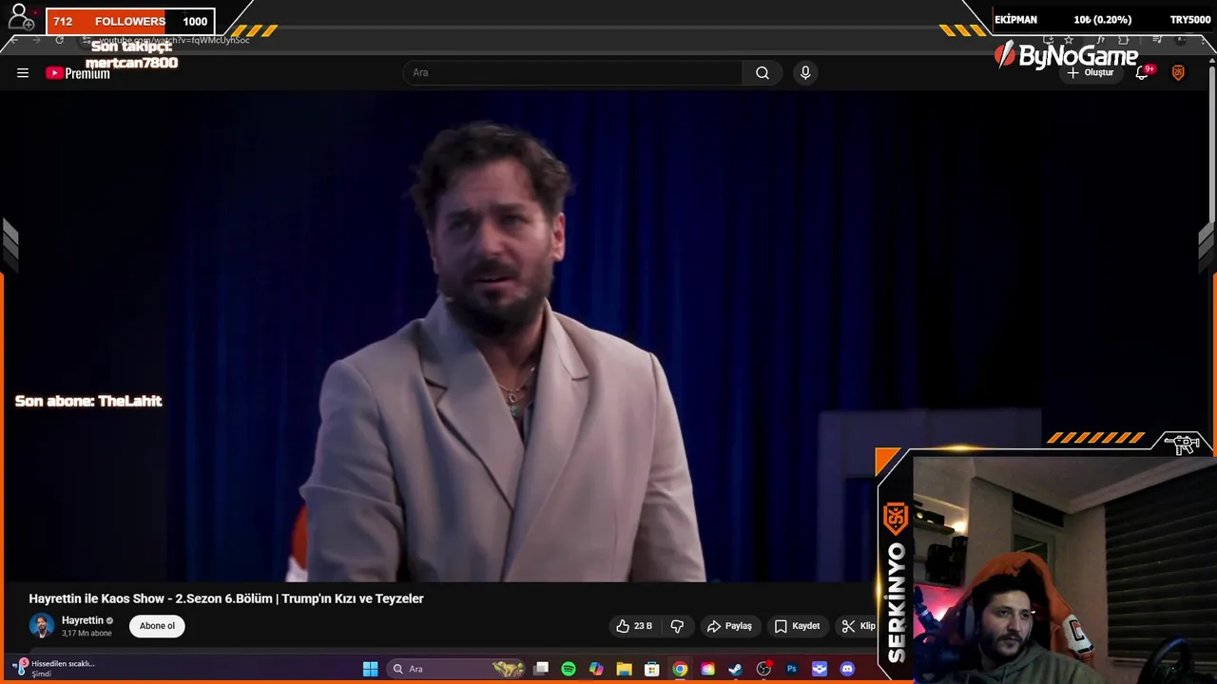Dislike the video
1217x684 pixels.
pyautogui.click(x=677, y=626)
